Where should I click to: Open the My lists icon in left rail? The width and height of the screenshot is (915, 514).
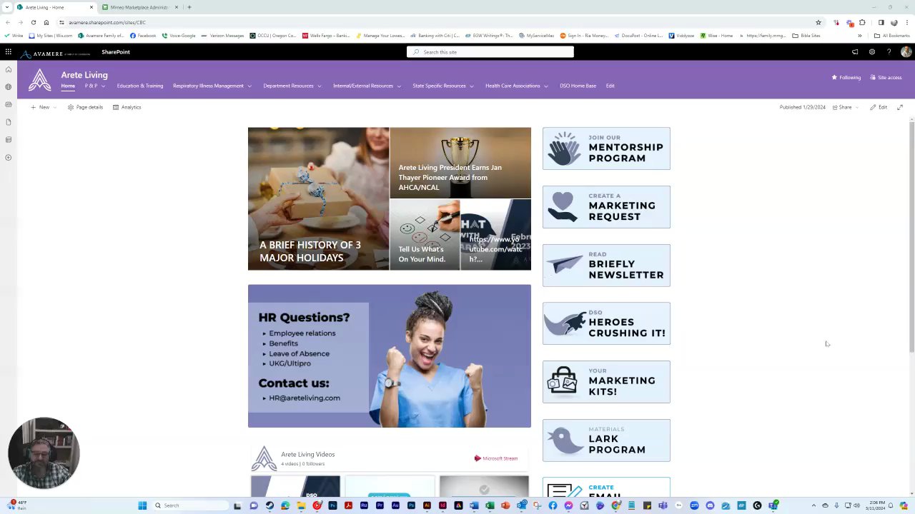(8, 140)
